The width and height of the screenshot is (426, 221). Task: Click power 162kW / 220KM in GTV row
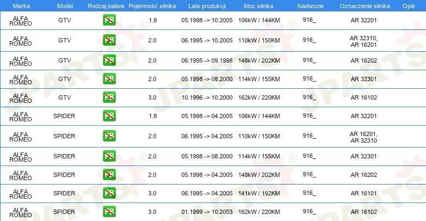[x=259, y=97]
